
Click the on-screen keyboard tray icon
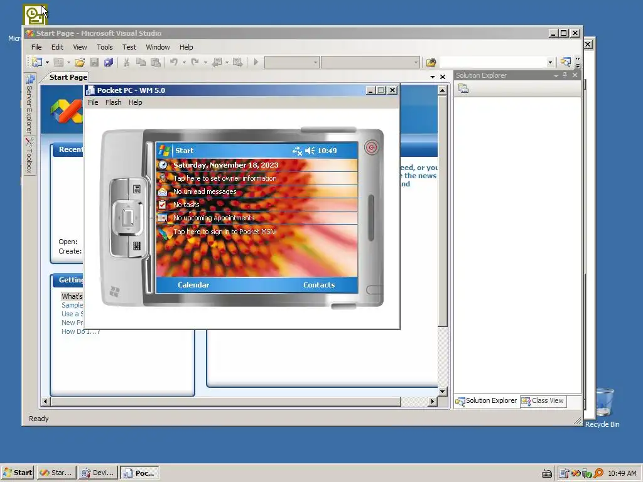[547, 474]
